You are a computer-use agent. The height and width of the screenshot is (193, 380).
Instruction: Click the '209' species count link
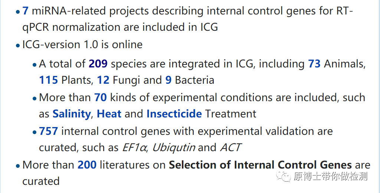point(98,64)
